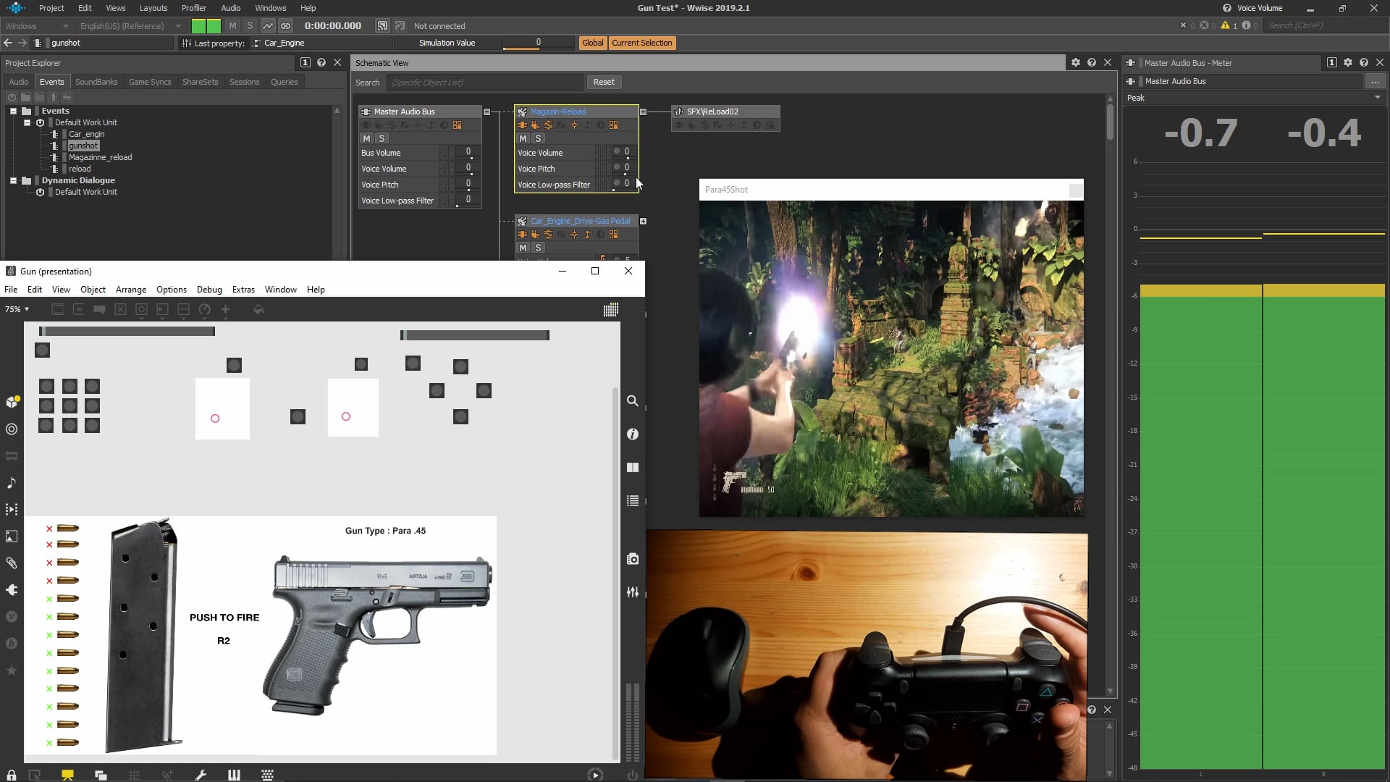Open the sequence/play list icon in Max left sidebar
This screenshot has width=1390, height=782.
[12, 509]
